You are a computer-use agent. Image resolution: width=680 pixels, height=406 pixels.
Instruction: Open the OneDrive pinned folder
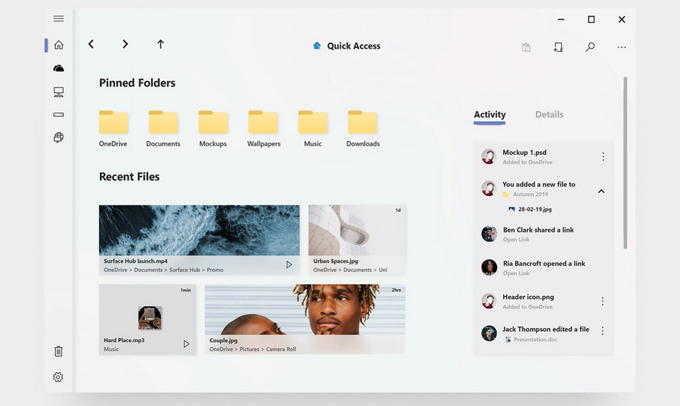pos(113,129)
